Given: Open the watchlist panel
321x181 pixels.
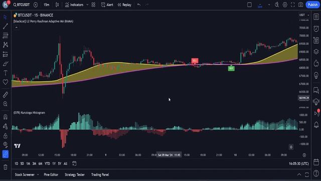Looking at the screenshot, I should point(316,17).
